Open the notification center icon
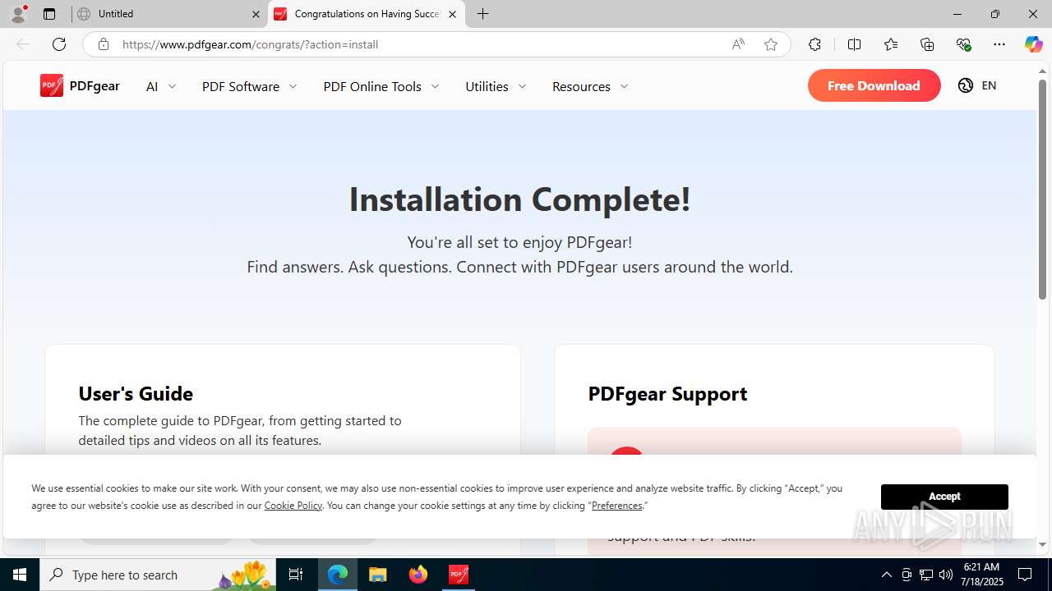 (1025, 575)
